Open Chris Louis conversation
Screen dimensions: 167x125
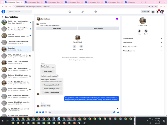[x=16, y=42]
